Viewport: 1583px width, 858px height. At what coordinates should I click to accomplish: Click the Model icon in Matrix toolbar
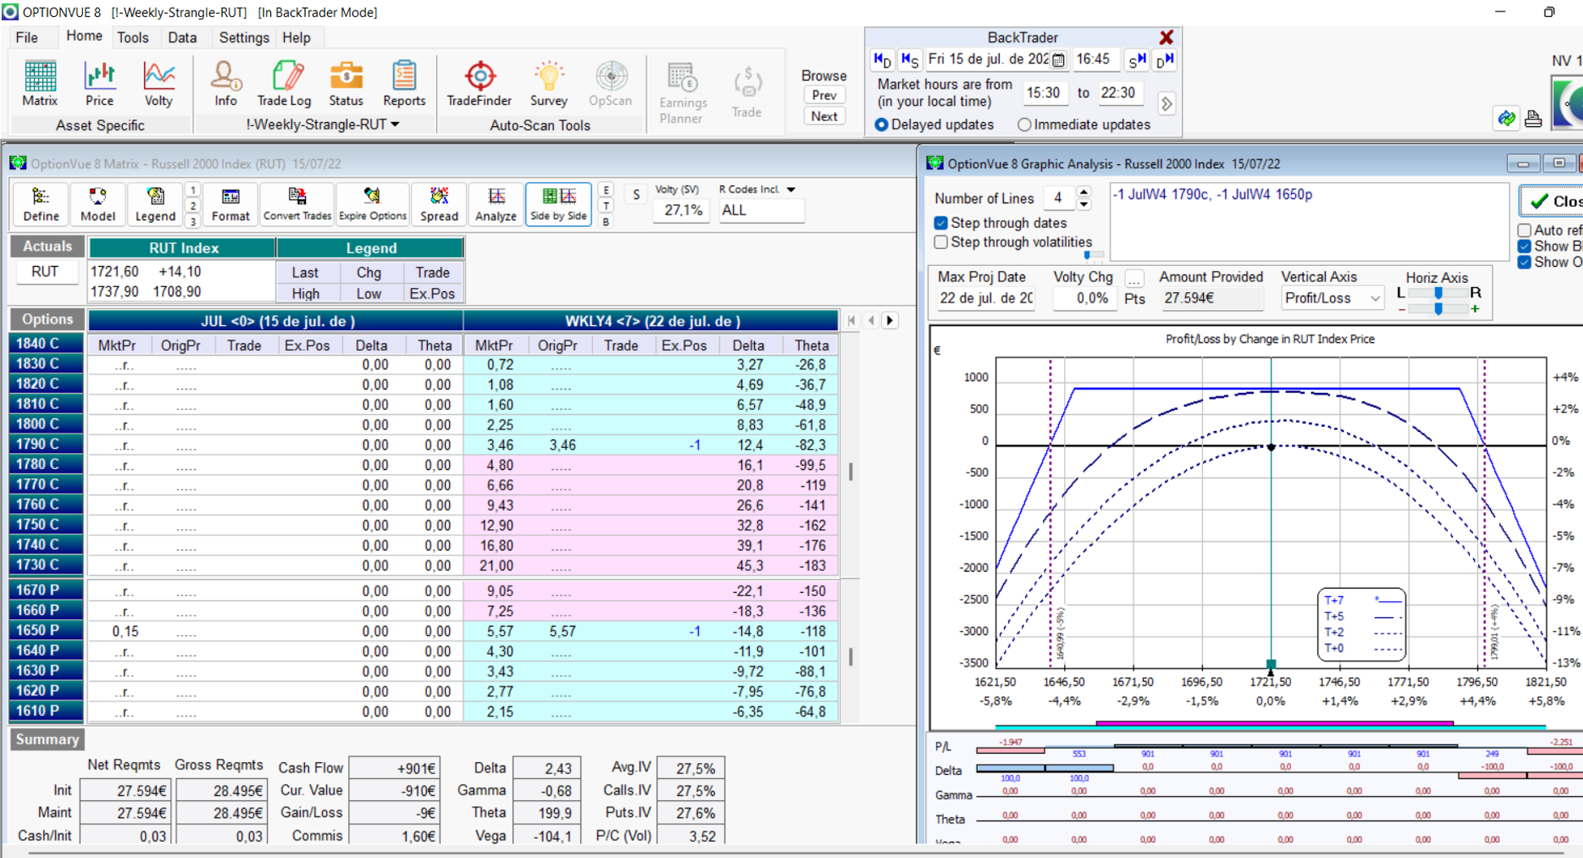(x=98, y=204)
